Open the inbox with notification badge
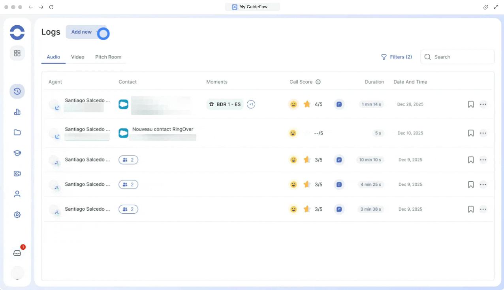 pos(17,253)
